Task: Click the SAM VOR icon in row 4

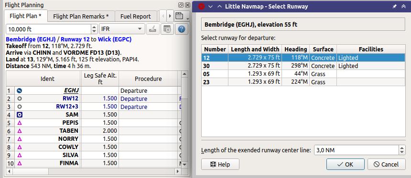Action: [20, 115]
